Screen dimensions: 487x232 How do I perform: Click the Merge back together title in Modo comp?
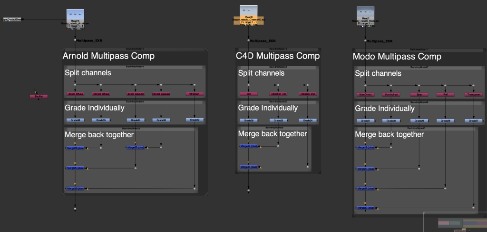pyautogui.click(x=389, y=134)
